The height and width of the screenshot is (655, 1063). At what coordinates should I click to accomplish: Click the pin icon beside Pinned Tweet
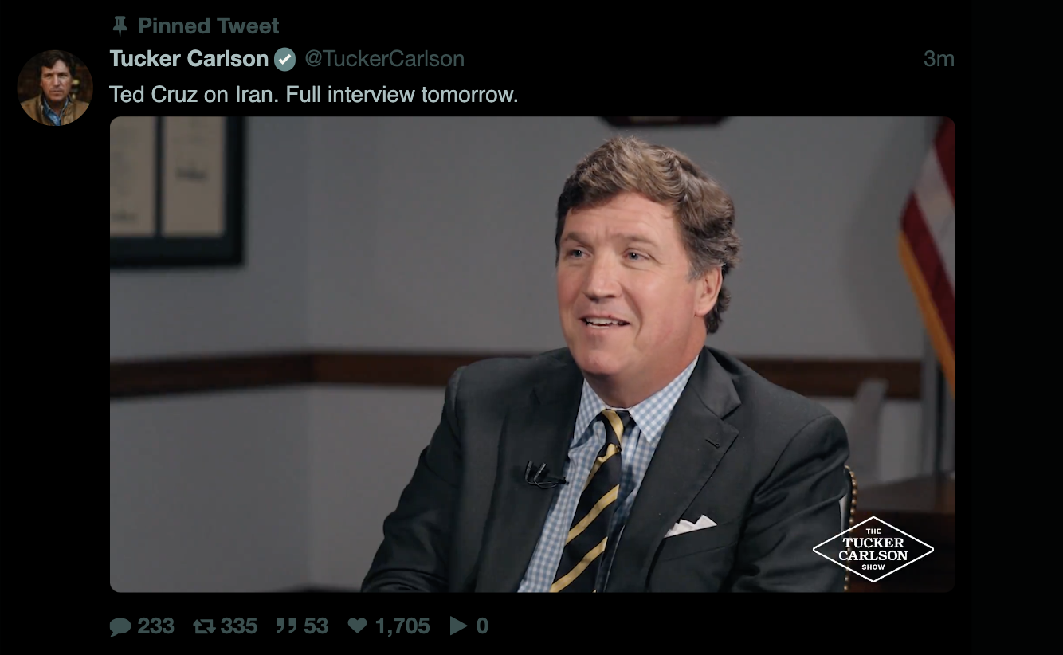(120, 26)
